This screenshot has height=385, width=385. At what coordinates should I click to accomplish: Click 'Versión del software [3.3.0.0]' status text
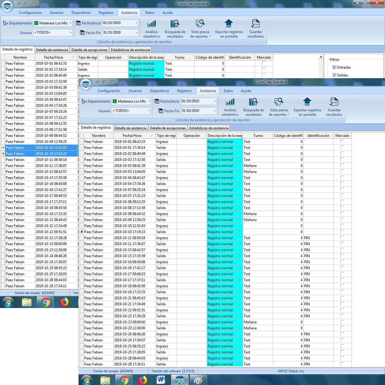(x=173, y=371)
